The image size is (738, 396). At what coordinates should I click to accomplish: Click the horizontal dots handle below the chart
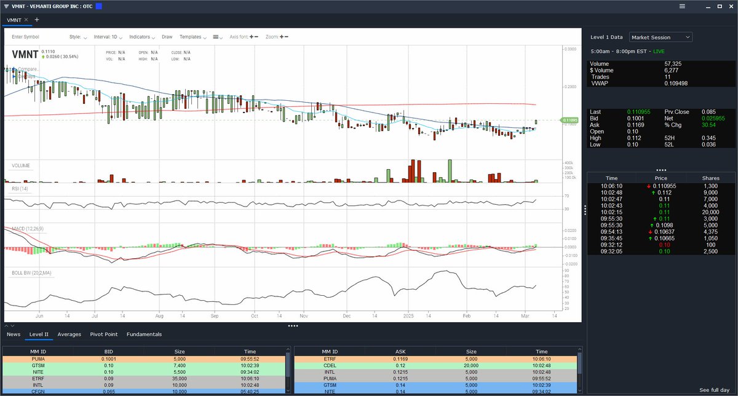293,325
